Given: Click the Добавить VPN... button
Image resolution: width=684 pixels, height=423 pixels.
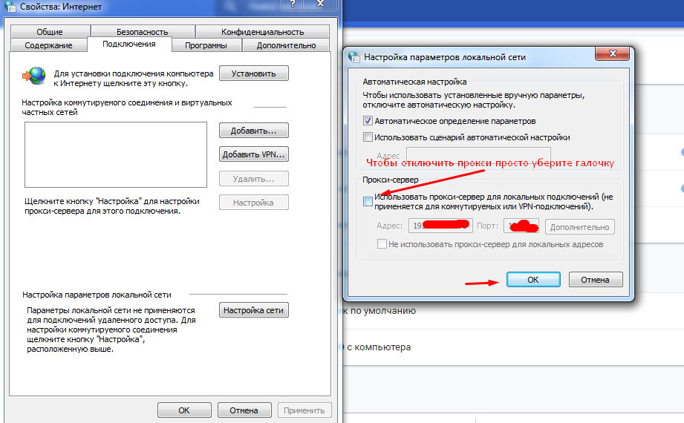Looking at the screenshot, I should [254, 154].
